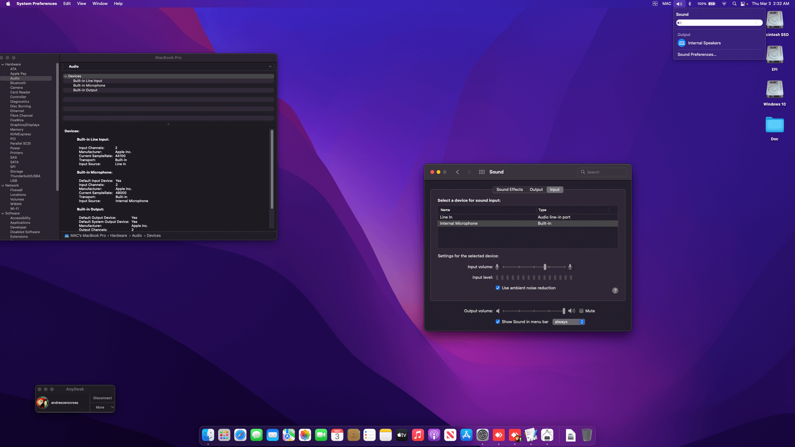The height and width of the screenshot is (447, 795).
Task: Open Finder from the Dock
Action: 208,435
